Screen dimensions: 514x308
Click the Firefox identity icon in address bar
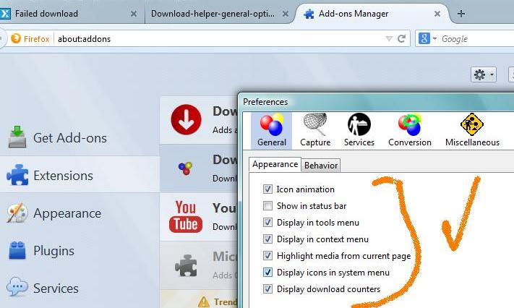click(x=16, y=38)
